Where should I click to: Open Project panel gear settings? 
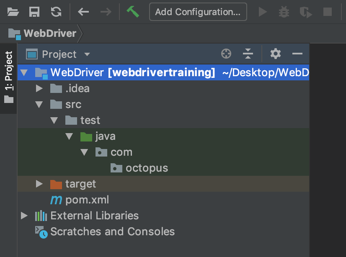275,54
